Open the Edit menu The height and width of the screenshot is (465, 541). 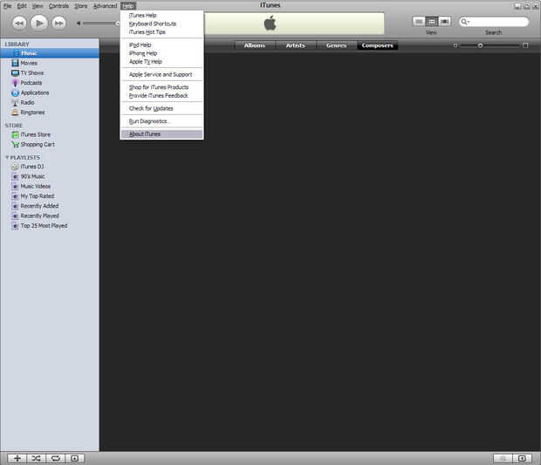tap(22, 6)
